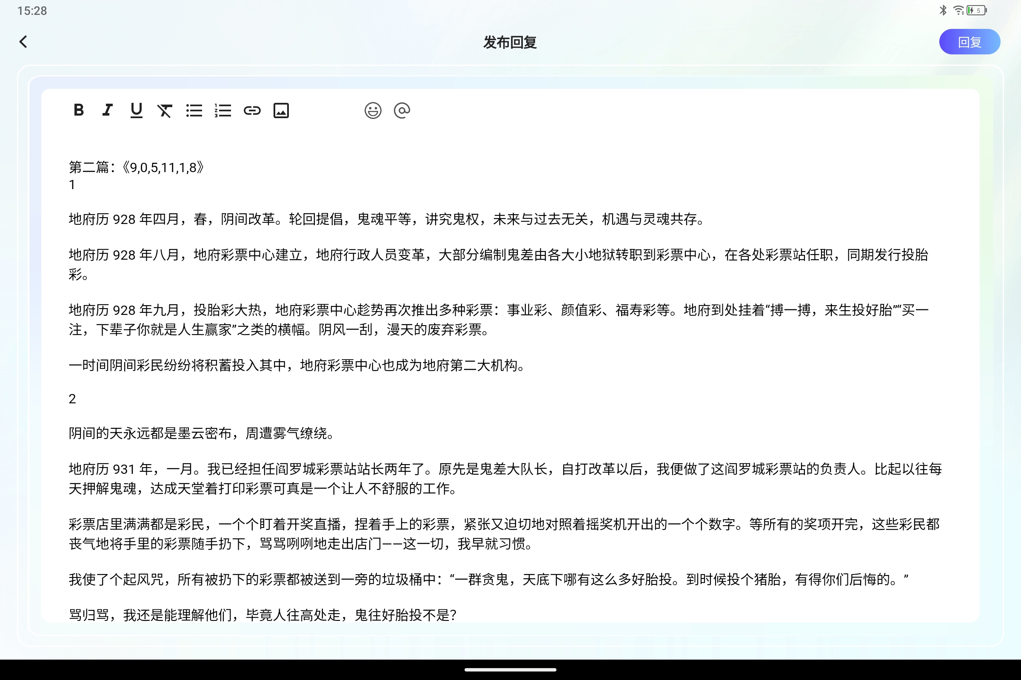The height and width of the screenshot is (680, 1021).
Task: Open the 发布回复 title area
Action: tap(510, 42)
